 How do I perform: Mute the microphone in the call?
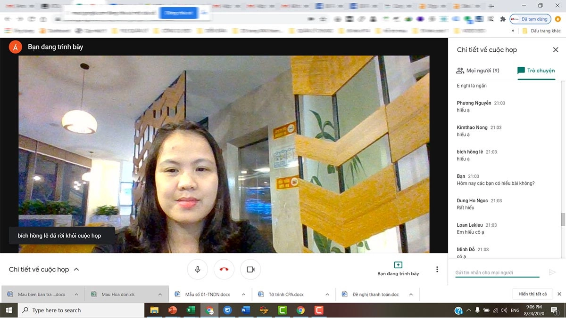[x=198, y=270]
